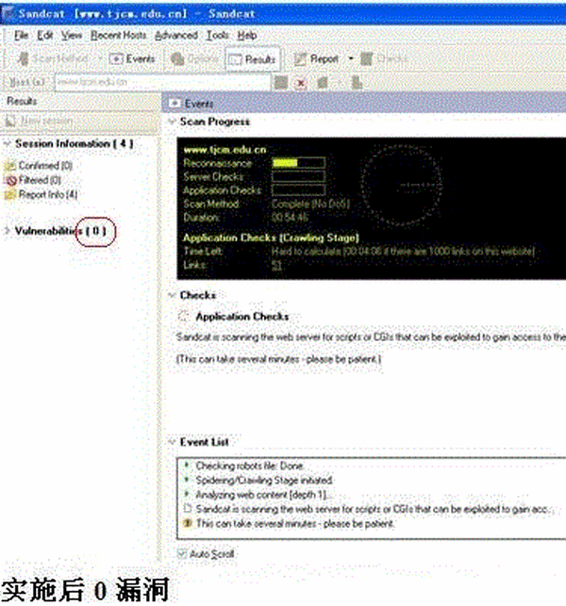566x606 pixels.
Task: Click the Sandcat title bar application icon
Action: 8,13
